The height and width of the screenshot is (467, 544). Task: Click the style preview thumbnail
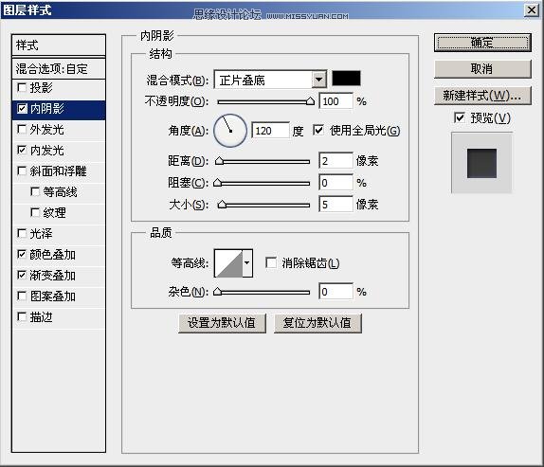[x=481, y=163]
